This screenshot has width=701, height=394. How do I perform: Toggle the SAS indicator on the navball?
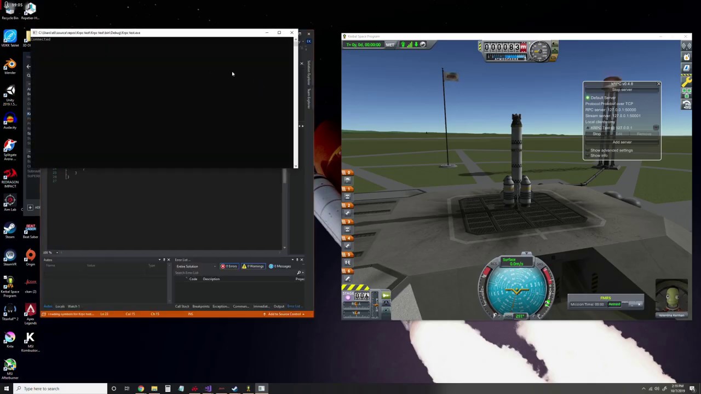[540, 264]
